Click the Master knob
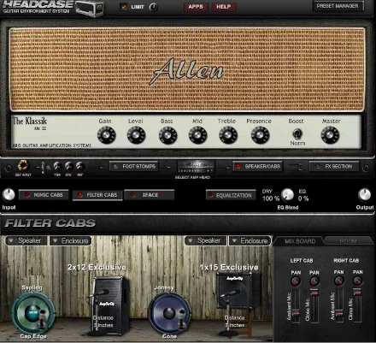Screen dimensions: 376x343 pos(330,135)
